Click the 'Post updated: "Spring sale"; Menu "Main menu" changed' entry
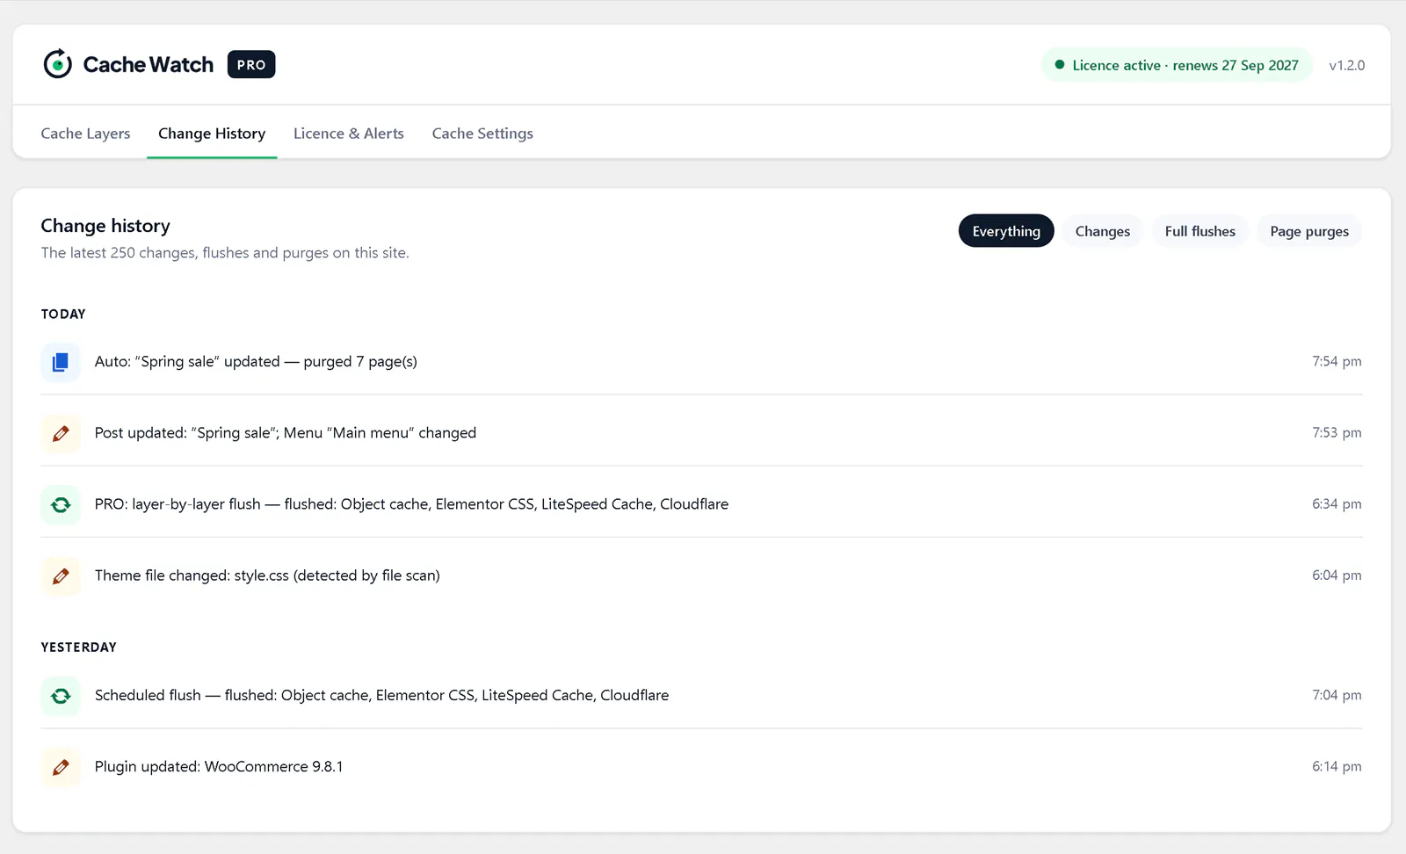The image size is (1406, 854). (x=286, y=433)
